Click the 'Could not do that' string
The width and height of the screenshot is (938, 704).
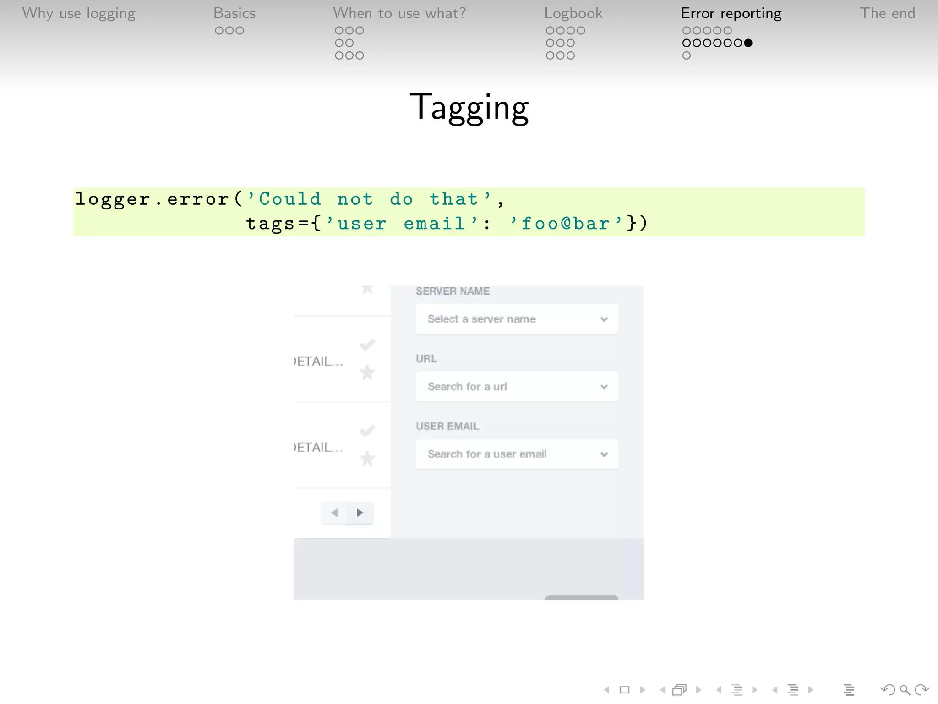(369, 199)
